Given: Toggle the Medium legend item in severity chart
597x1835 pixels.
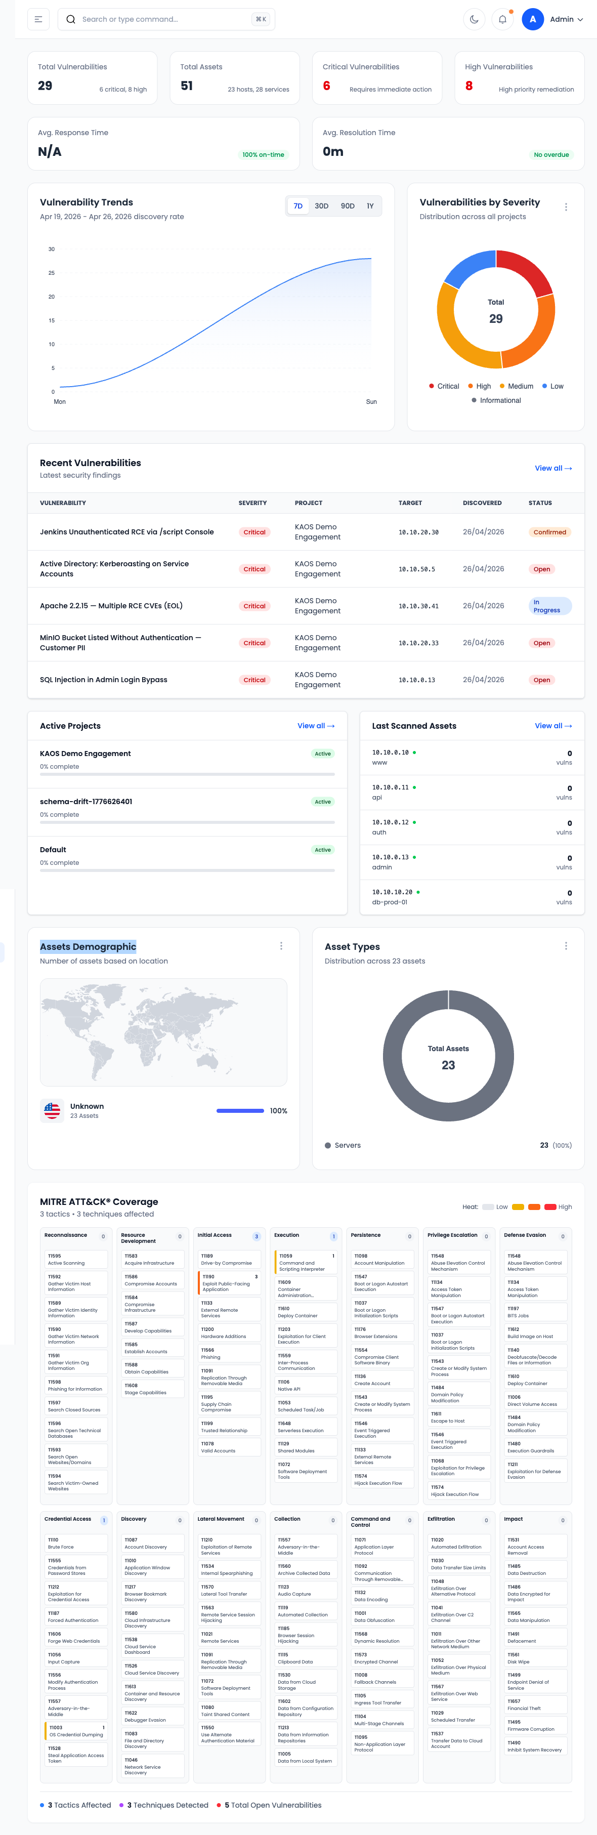Looking at the screenshot, I should tap(517, 386).
